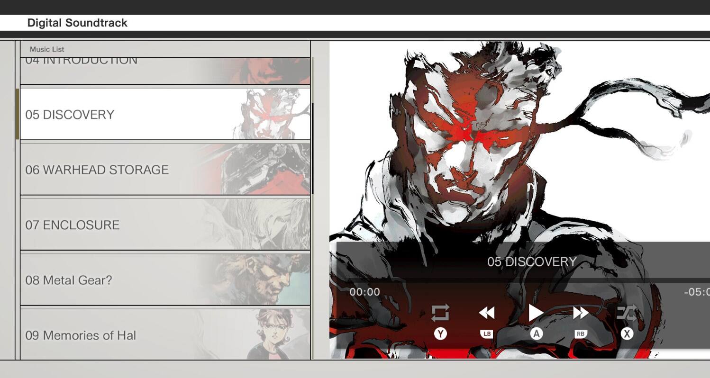Toggle the repeat icon

click(x=440, y=313)
